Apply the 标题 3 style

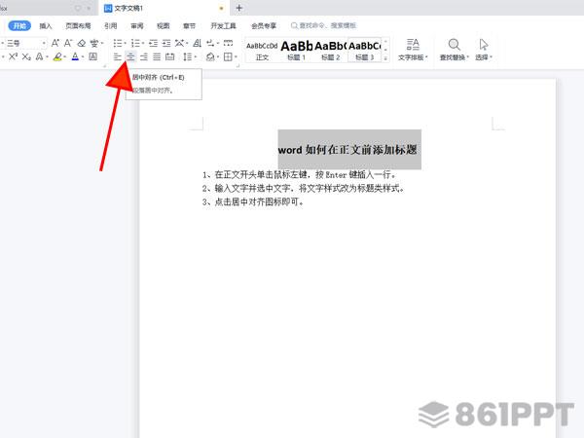coord(365,50)
